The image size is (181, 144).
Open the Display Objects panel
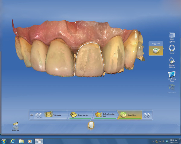point(172,62)
